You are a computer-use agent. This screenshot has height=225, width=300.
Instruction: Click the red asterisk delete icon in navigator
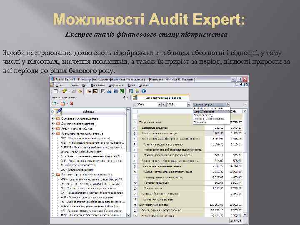72,103
